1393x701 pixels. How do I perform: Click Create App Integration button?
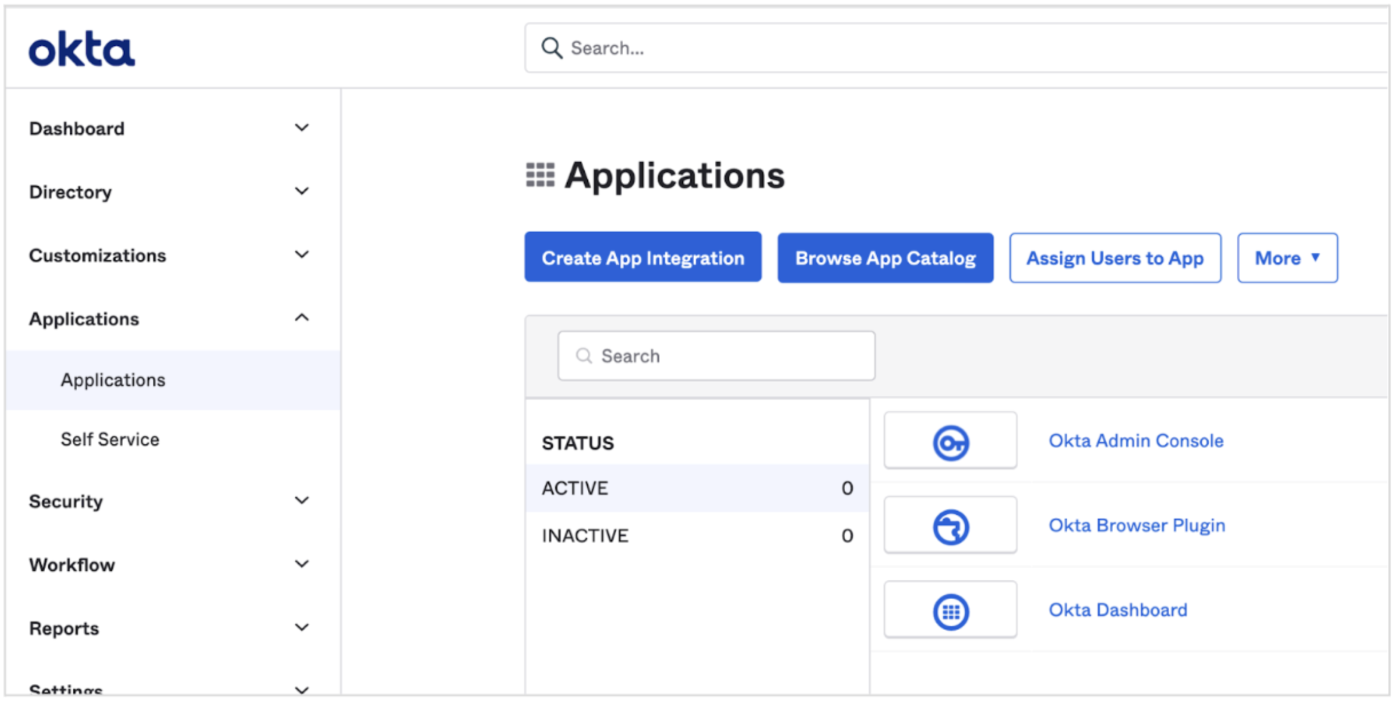click(x=643, y=257)
